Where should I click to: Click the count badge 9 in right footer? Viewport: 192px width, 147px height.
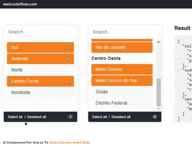pyautogui.click(x=155, y=117)
